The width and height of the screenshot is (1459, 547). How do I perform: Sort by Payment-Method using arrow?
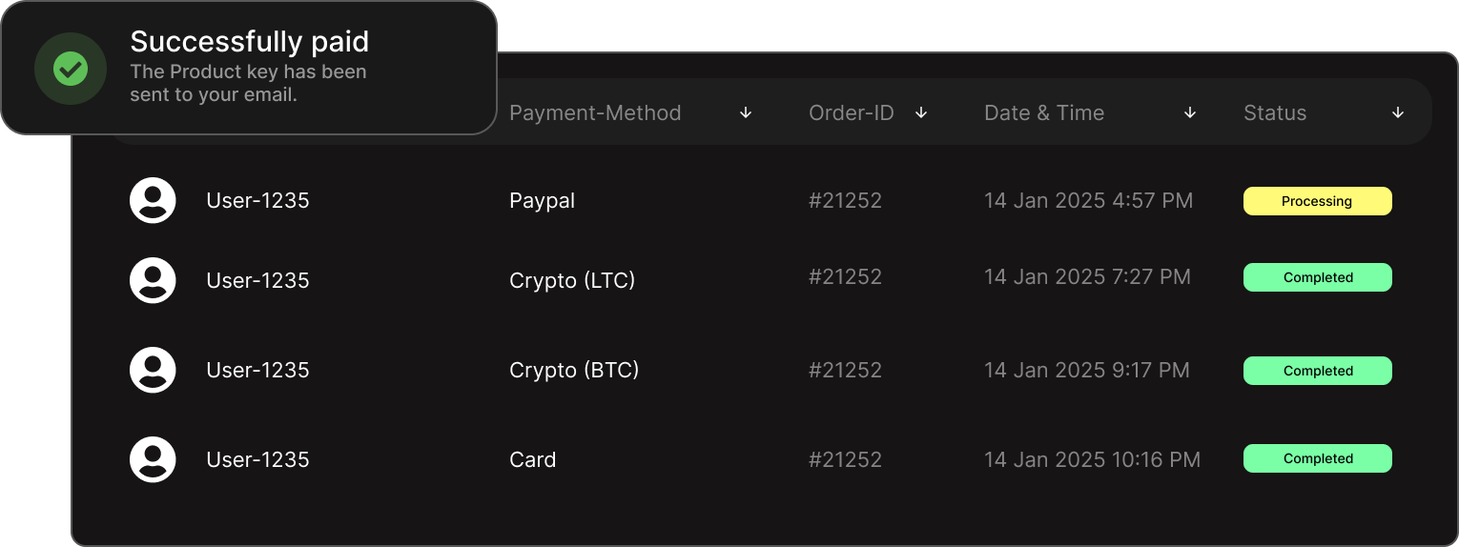click(x=746, y=112)
